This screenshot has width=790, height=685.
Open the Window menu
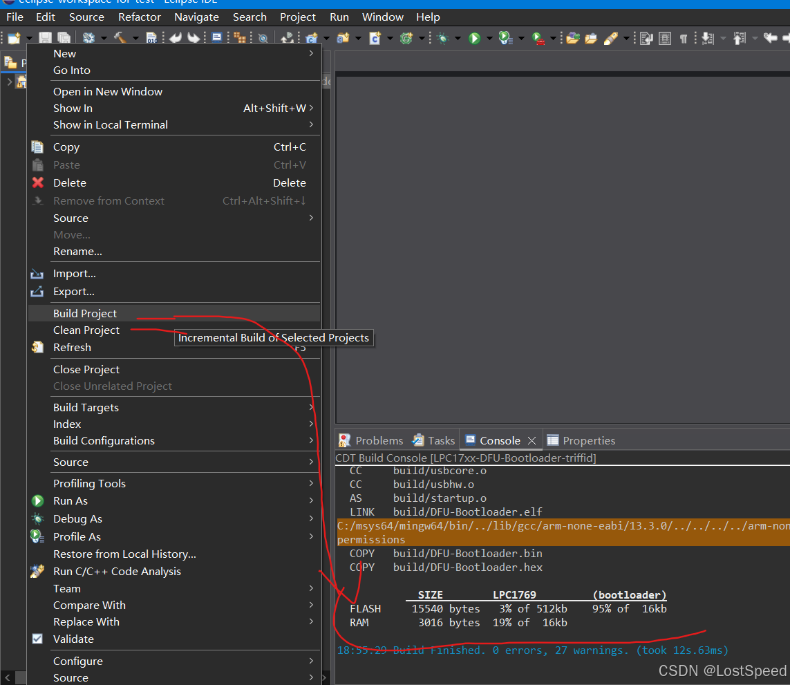coord(382,17)
